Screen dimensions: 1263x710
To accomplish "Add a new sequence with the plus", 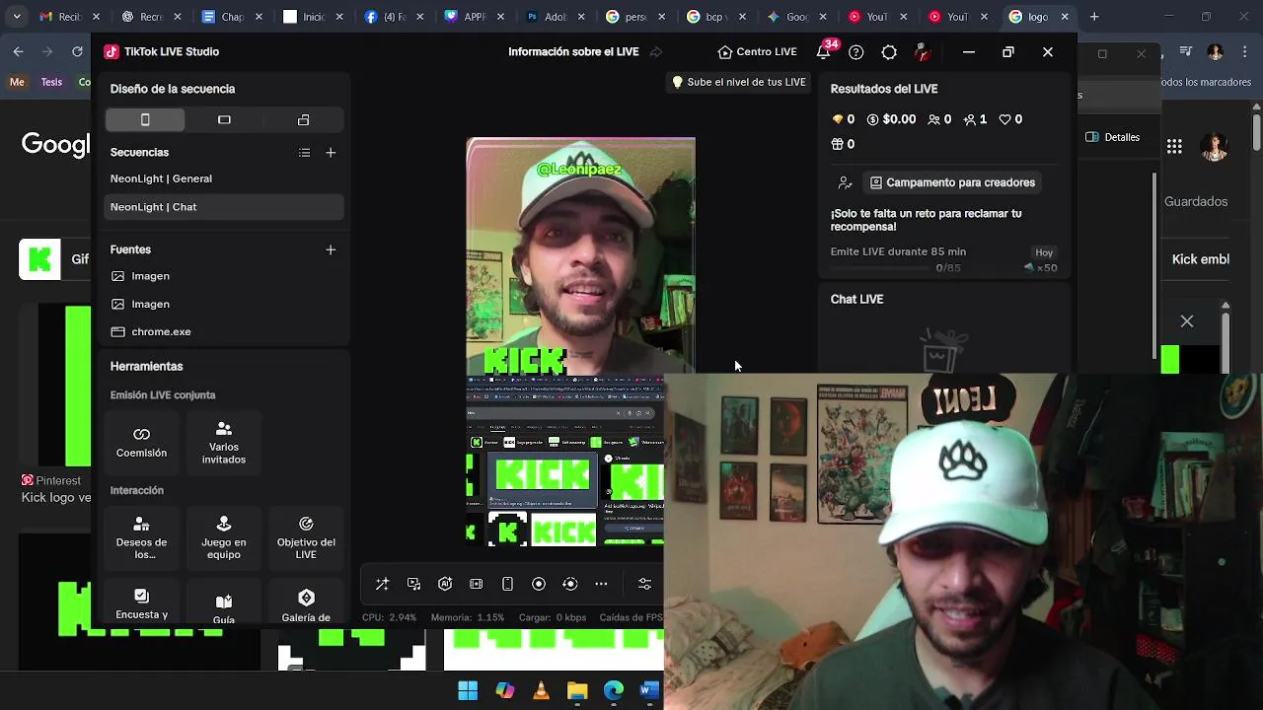I will (331, 153).
